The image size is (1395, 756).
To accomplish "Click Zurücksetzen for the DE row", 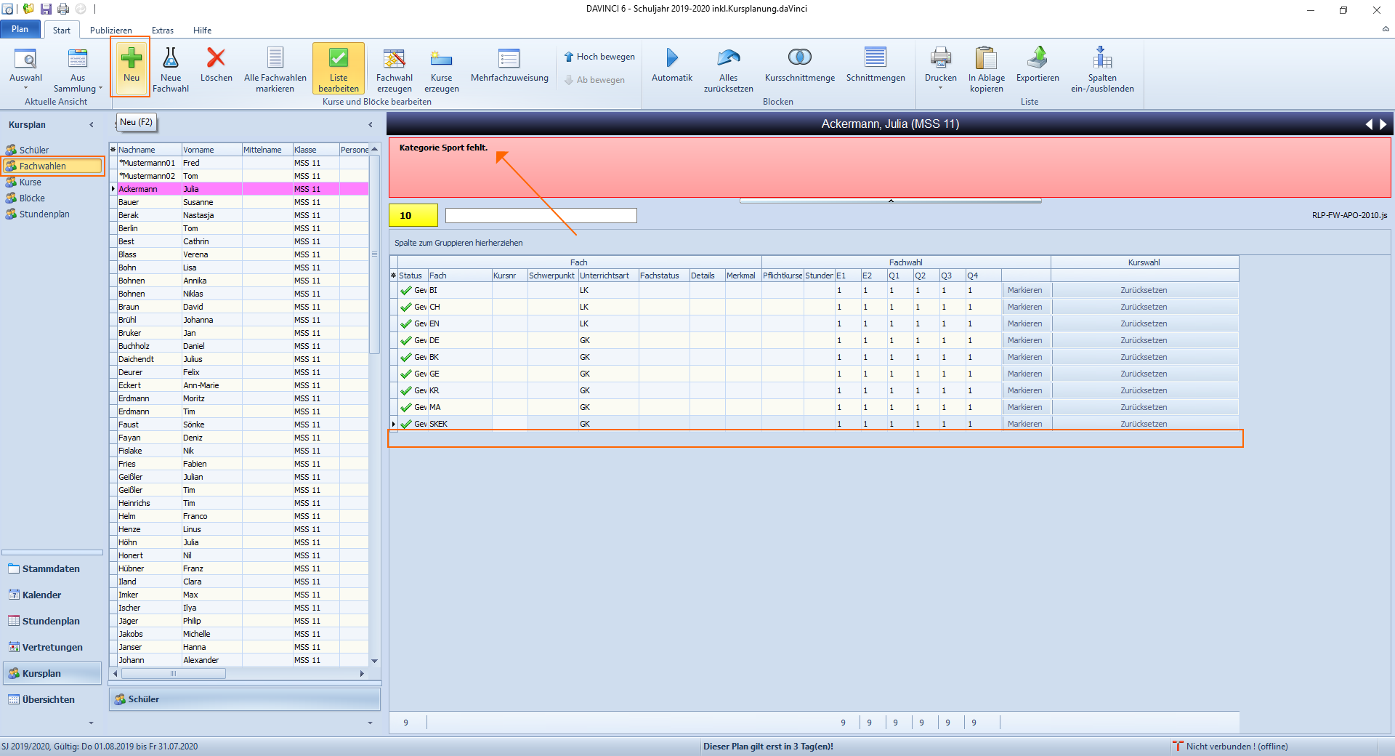I will pos(1144,340).
